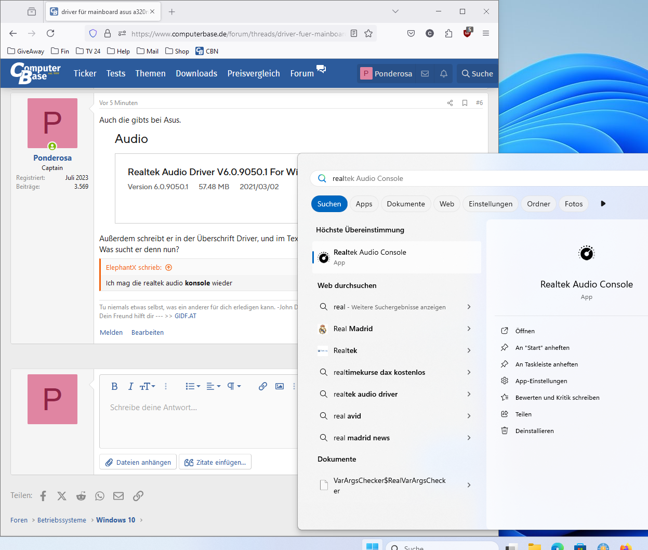Select Einstellungen search filter tab
The image size is (648, 550).
coord(491,204)
